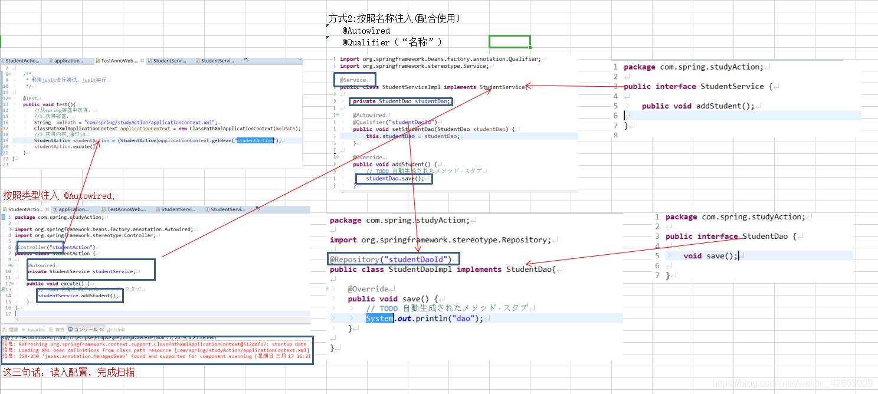Click 'public void setStudentDao(StudentDao studentDao)' line
Viewport: 878px width, 394px height.
click(x=434, y=129)
